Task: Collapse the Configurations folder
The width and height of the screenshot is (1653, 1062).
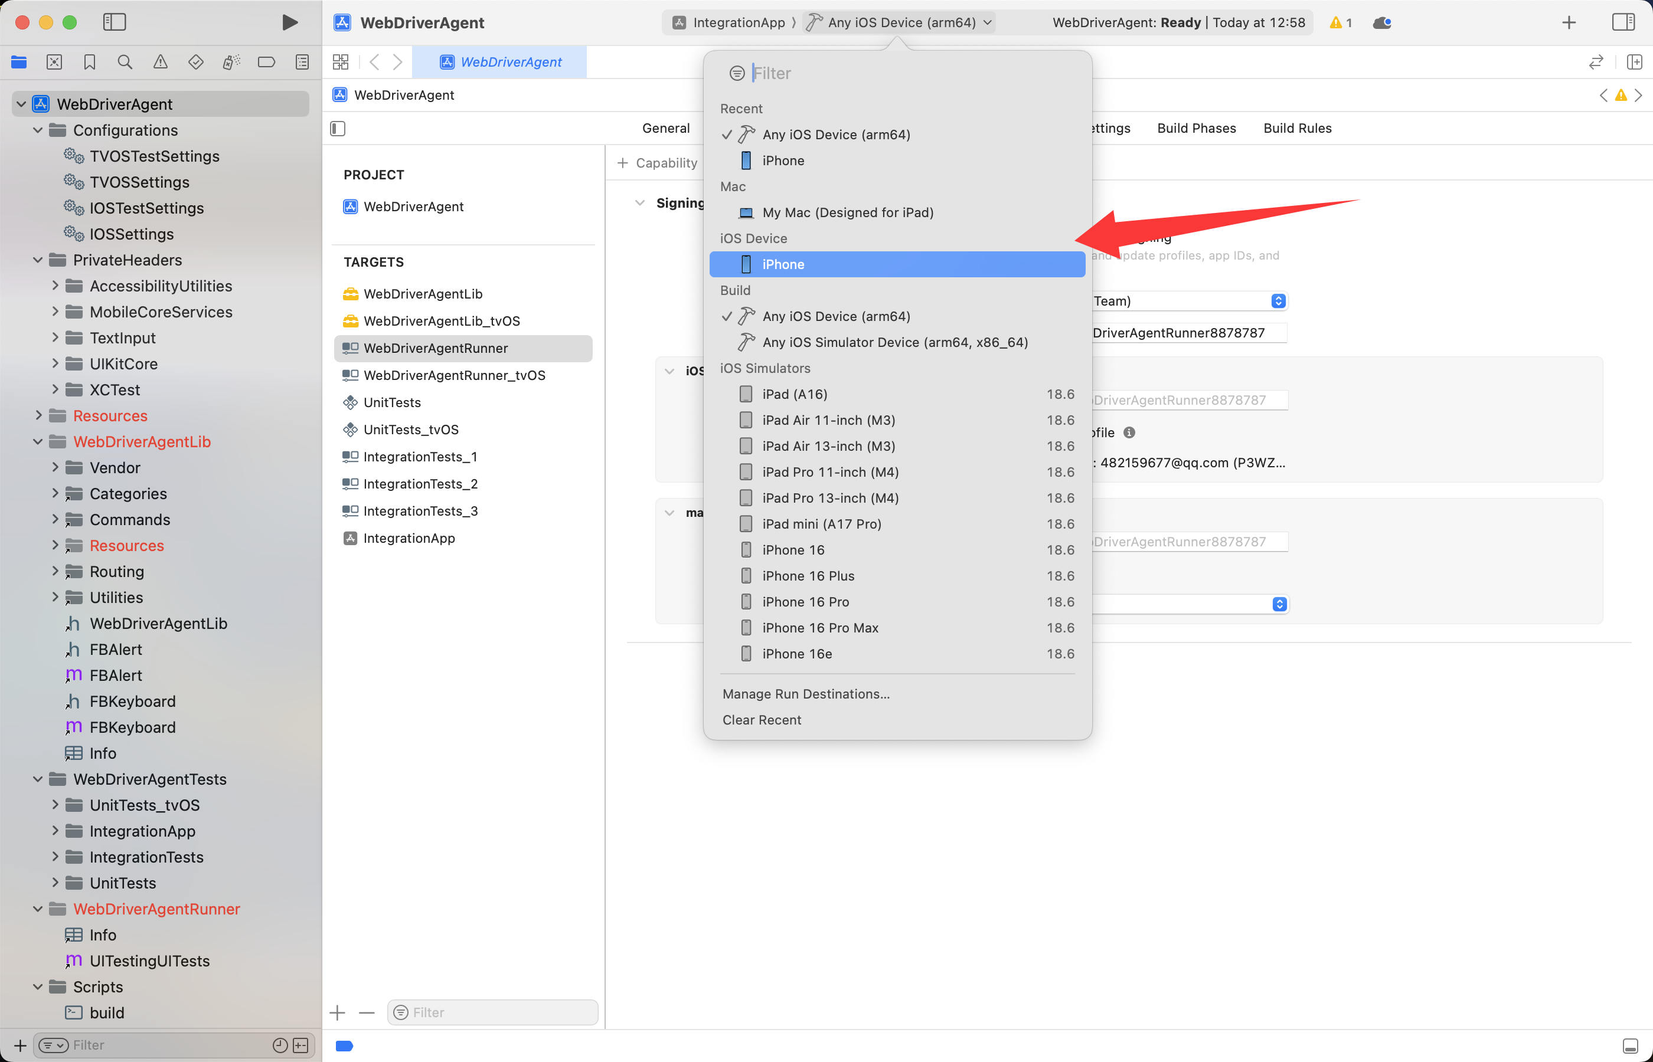Action: pyautogui.click(x=38, y=130)
